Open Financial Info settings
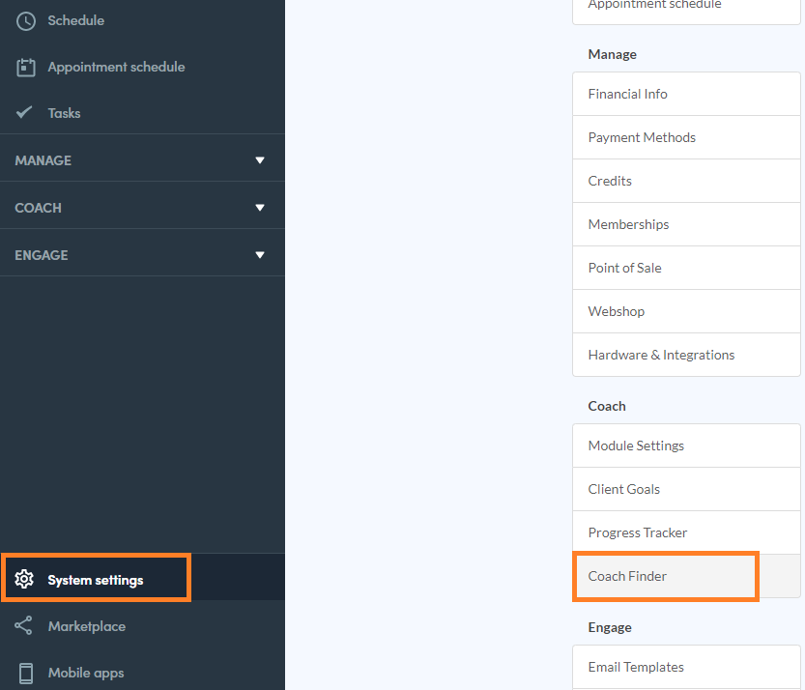 tap(686, 94)
